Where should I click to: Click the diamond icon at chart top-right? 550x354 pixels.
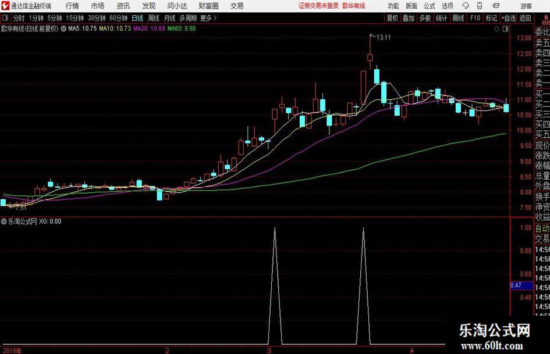(496, 29)
